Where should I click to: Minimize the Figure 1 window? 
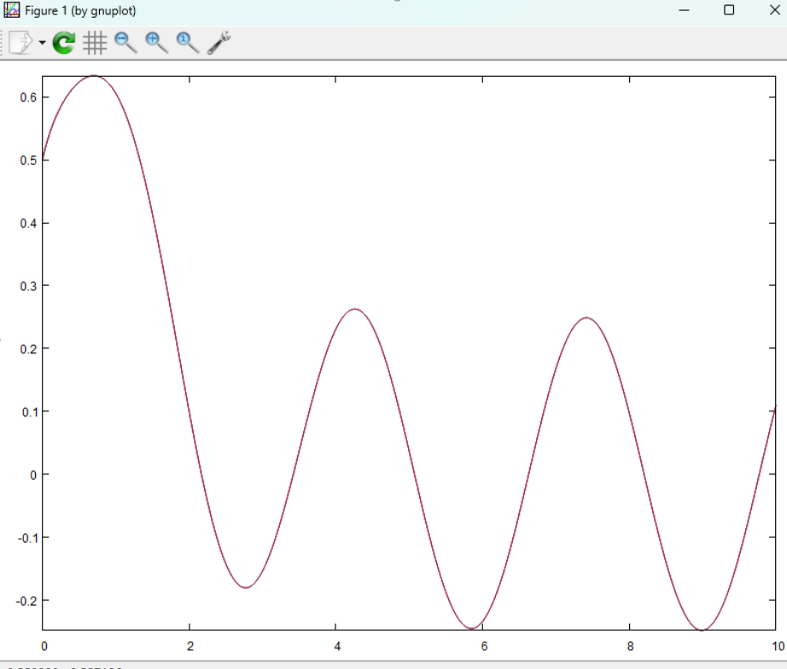pos(684,10)
